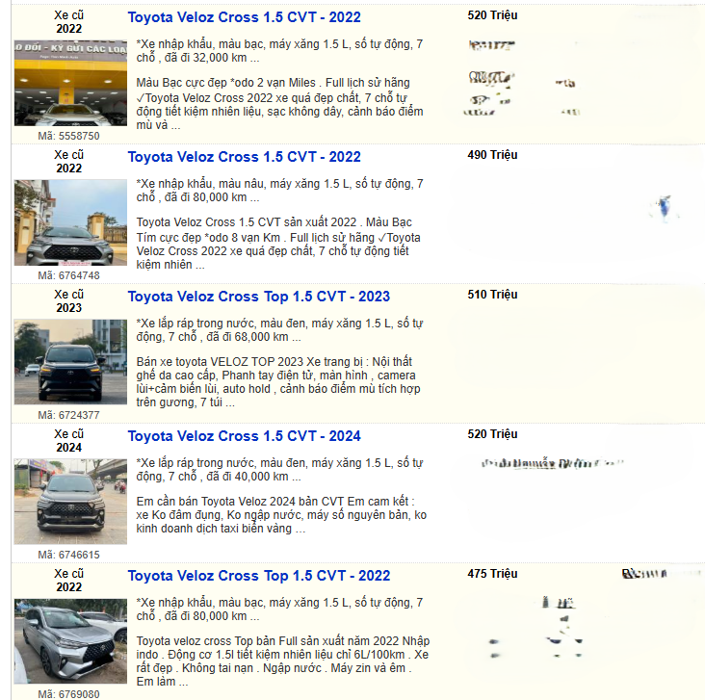Click the 'Xe cũ 2023' label
This screenshot has width=705, height=700.
click(68, 301)
